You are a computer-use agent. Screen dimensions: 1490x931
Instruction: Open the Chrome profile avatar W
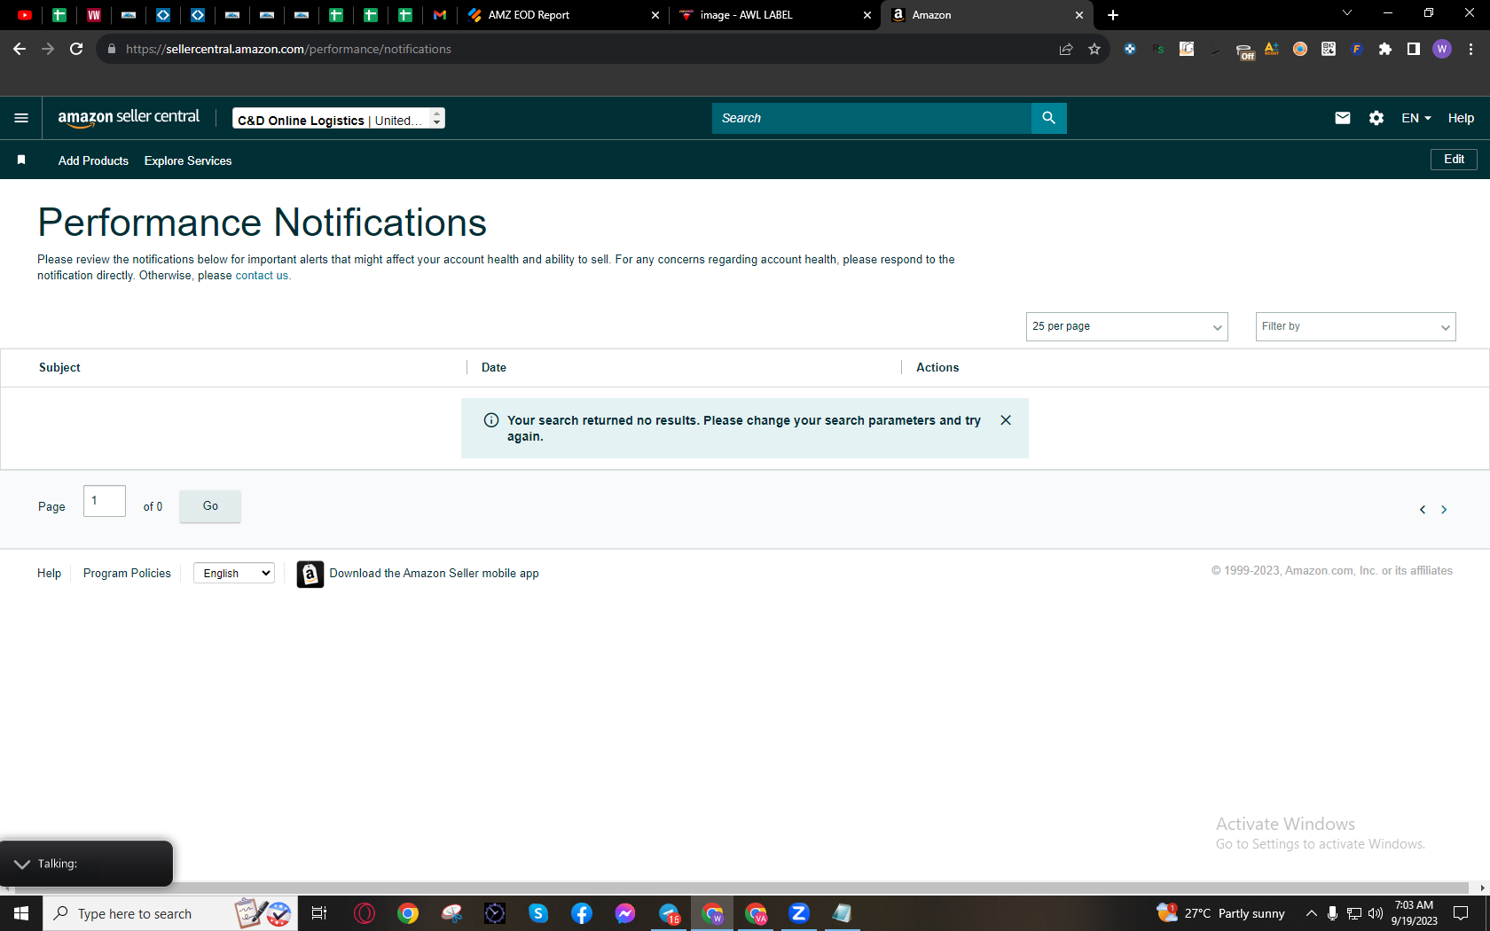(x=1442, y=49)
